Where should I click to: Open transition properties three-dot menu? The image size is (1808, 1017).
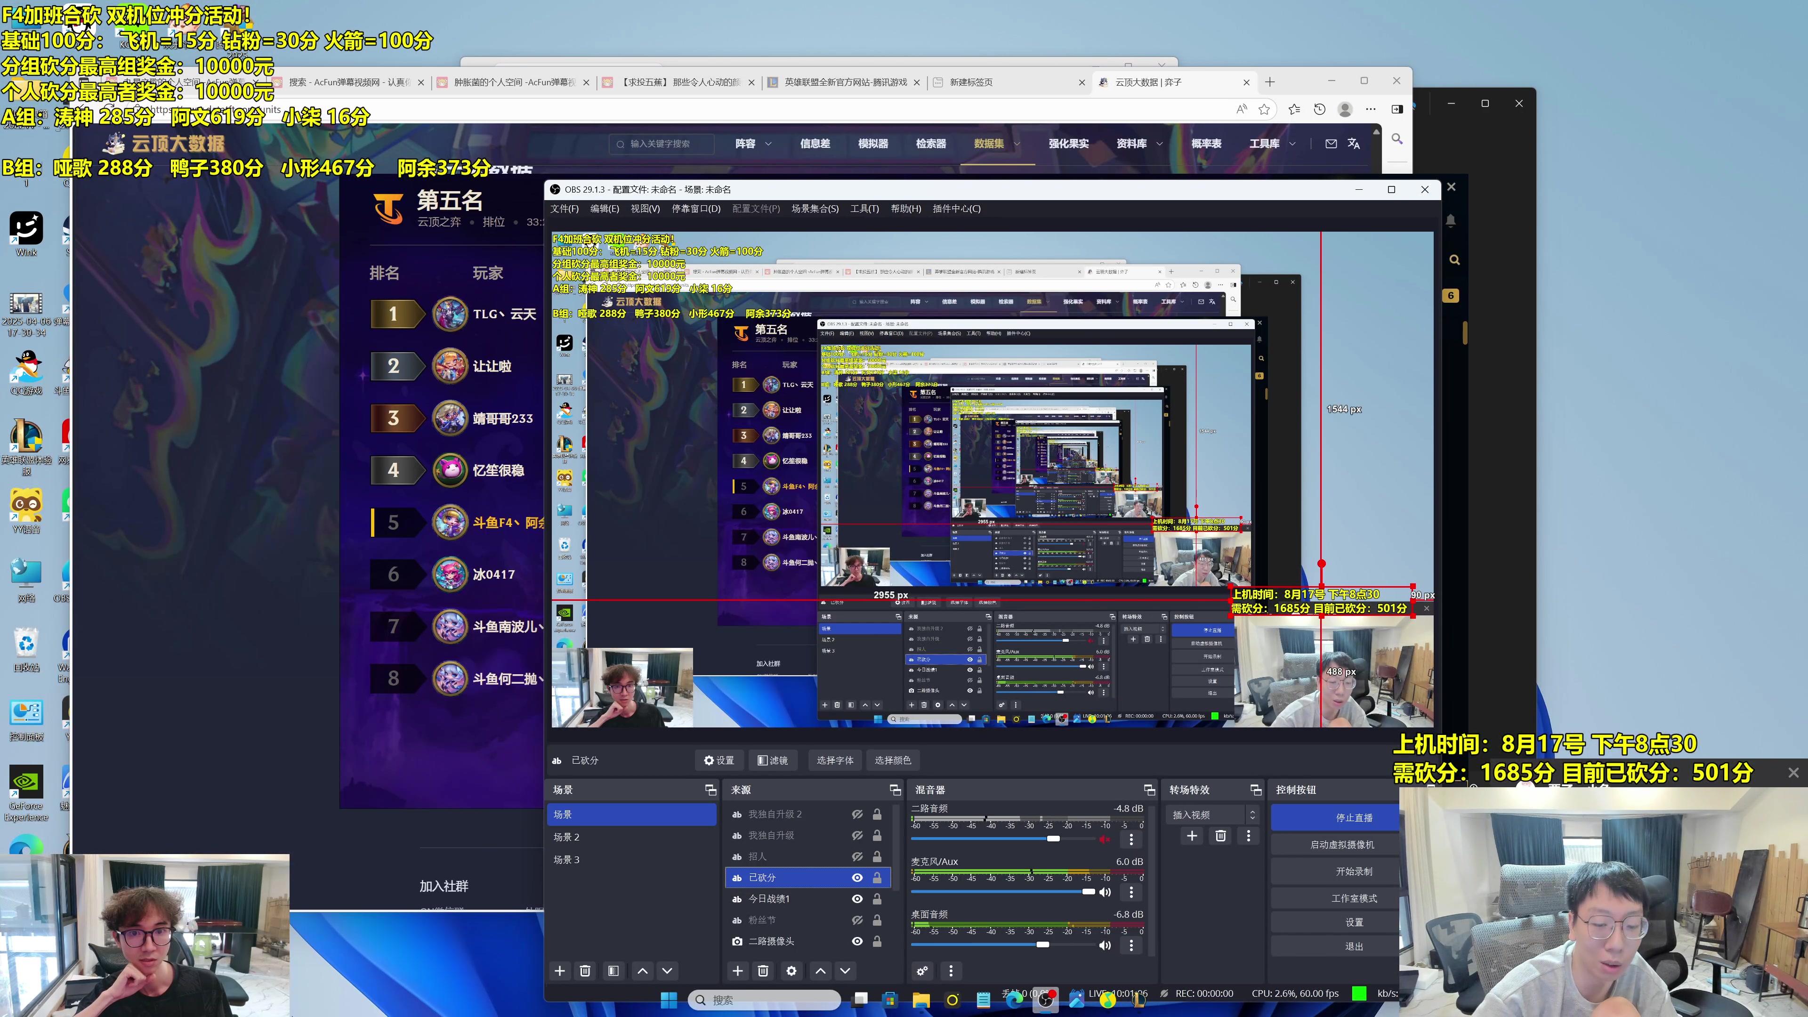pyautogui.click(x=1248, y=836)
